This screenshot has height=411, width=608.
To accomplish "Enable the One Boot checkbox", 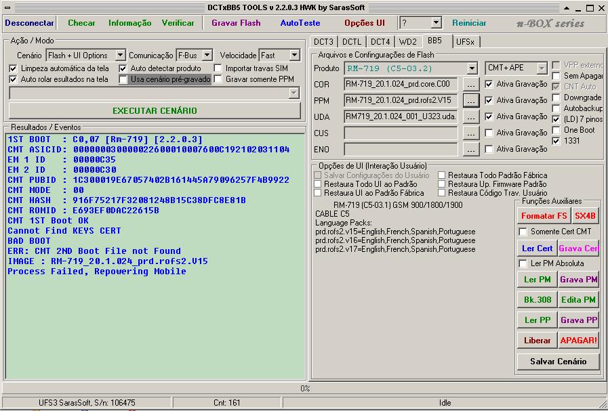I will pos(556,130).
